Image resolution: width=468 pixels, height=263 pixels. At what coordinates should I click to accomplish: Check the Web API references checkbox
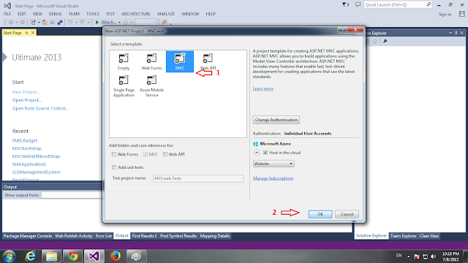pos(165,154)
